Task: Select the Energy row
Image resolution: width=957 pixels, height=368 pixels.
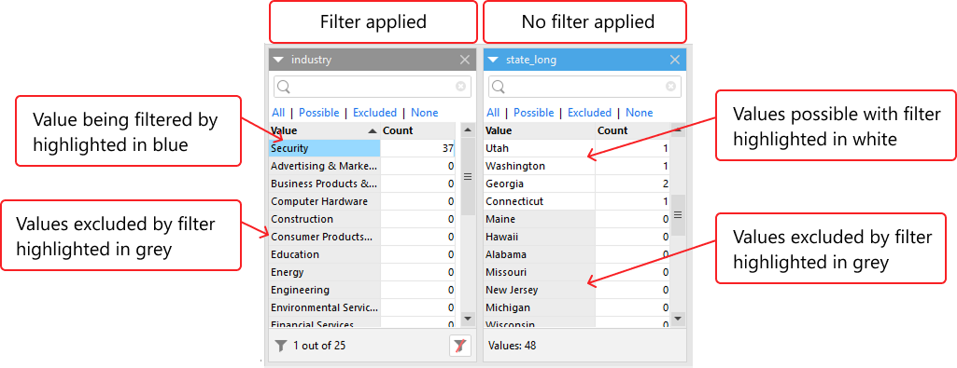Action: [325, 272]
